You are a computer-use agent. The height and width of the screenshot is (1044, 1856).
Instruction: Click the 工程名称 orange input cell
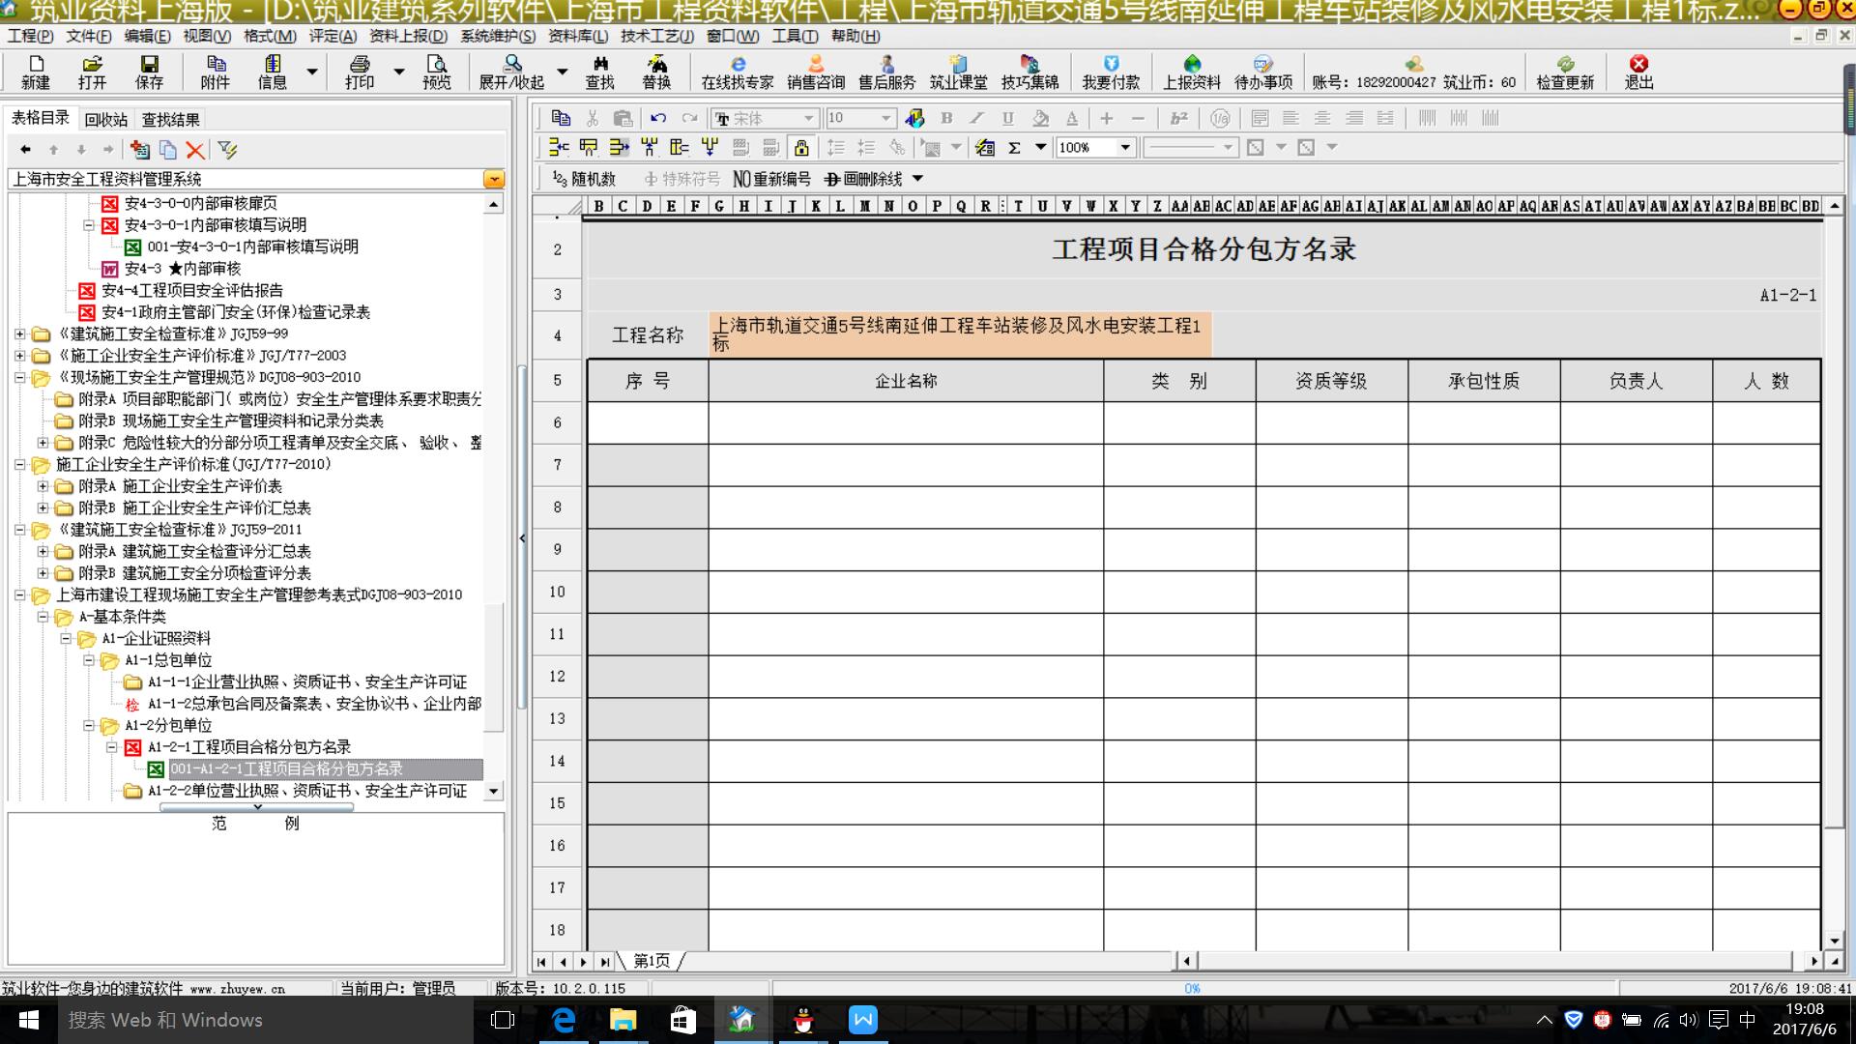[x=959, y=334]
